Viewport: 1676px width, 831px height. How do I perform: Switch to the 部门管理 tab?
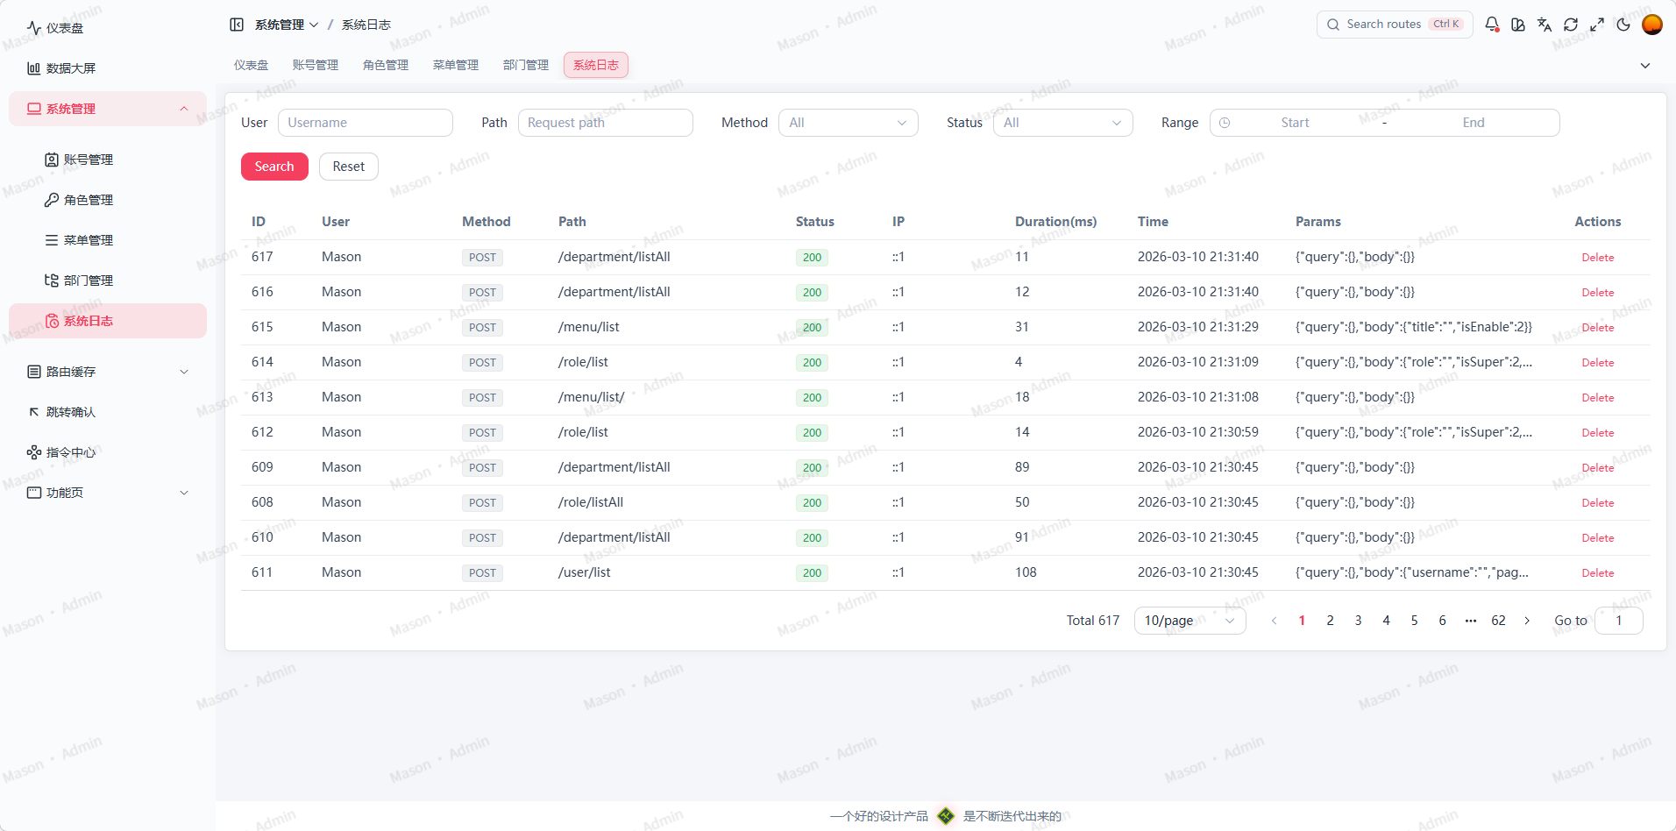[x=525, y=64]
